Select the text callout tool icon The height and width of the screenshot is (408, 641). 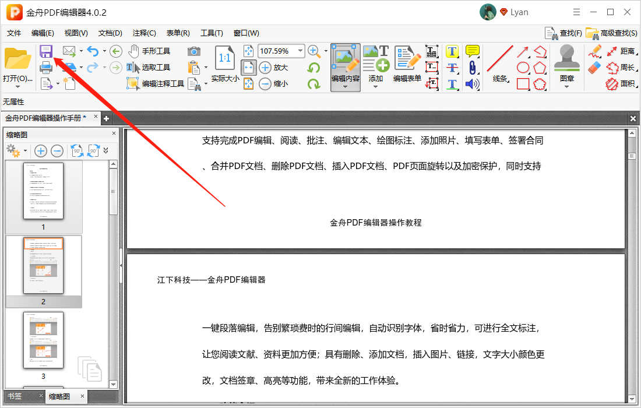pos(432,84)
